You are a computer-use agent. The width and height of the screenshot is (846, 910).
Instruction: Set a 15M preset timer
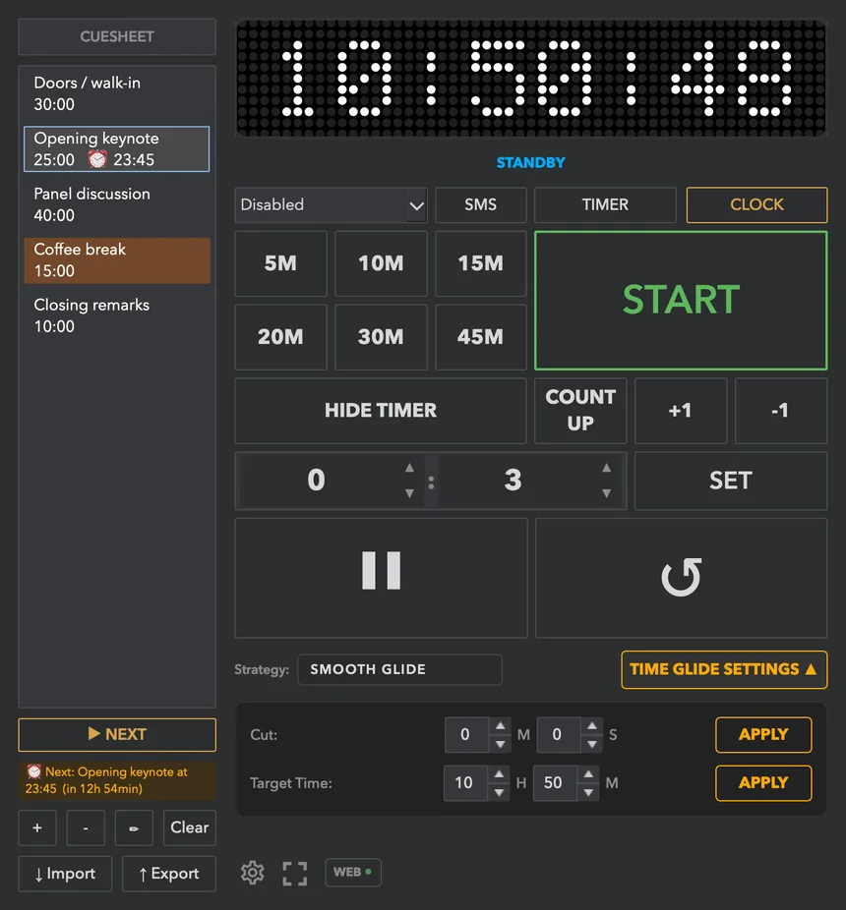(x=480, y=263)
